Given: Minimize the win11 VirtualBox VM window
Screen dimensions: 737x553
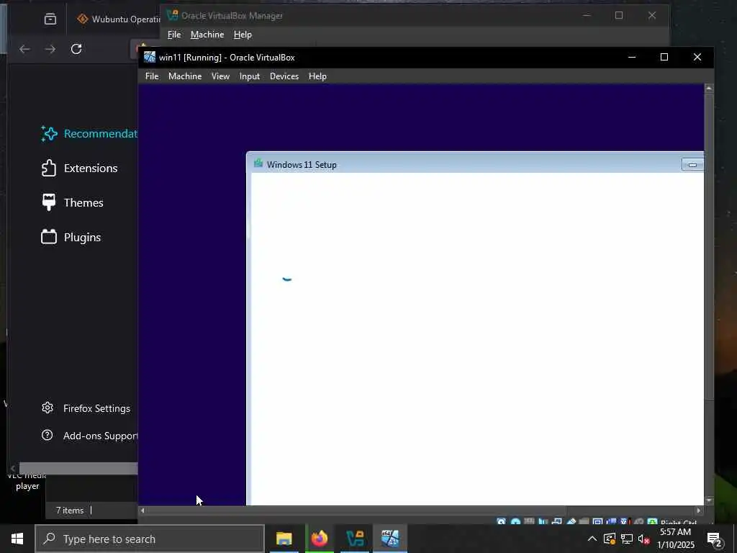Looking at the screenshot, I should [632, 57].
